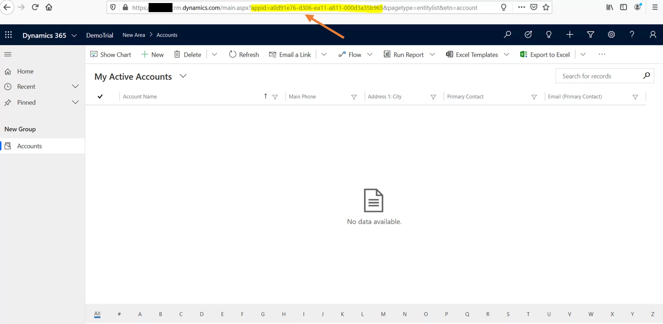
Task: Expand the Recent section in sidebar
Action: click(75, 86)
